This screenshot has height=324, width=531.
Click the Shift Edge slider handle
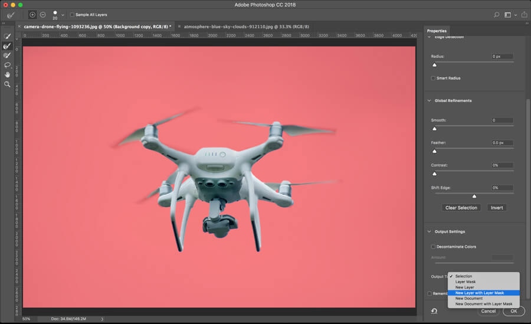(474, 196)
